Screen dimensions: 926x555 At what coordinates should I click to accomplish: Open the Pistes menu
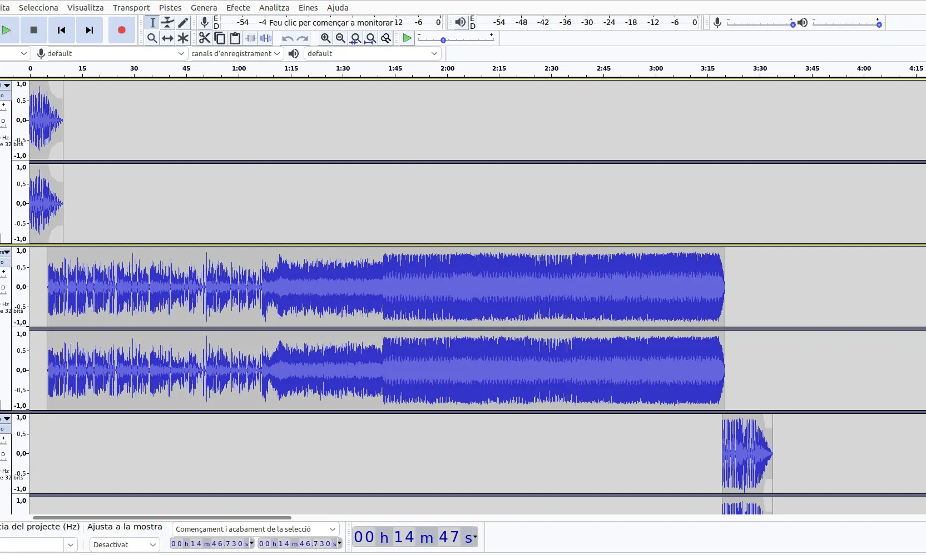(170, 8)
